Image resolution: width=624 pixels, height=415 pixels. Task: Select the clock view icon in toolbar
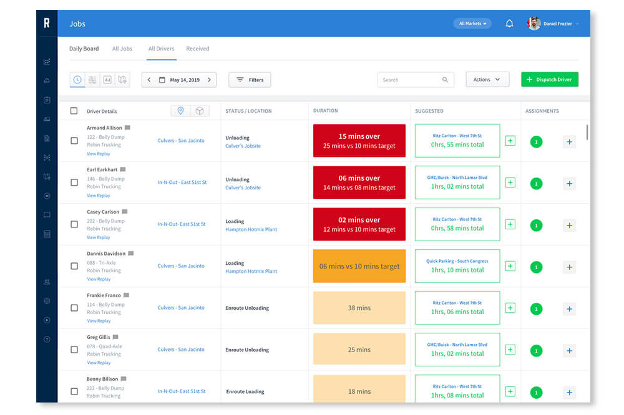pyautogui.click(x=77, y=80)
